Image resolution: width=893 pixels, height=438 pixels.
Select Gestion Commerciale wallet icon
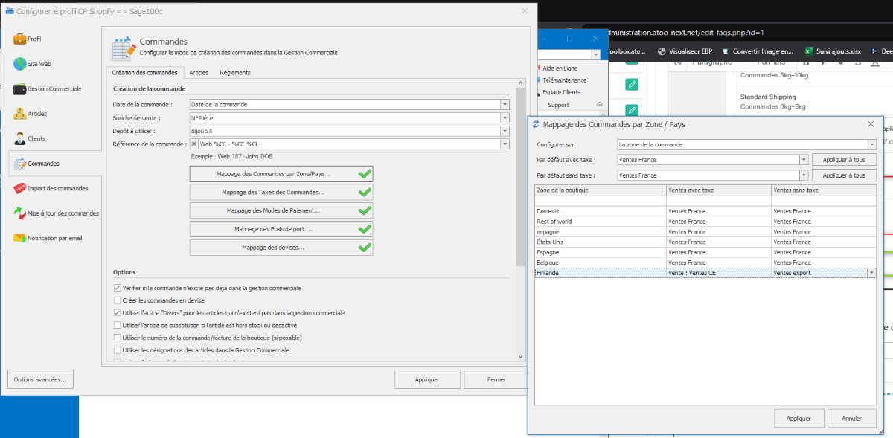click(19, 88)
